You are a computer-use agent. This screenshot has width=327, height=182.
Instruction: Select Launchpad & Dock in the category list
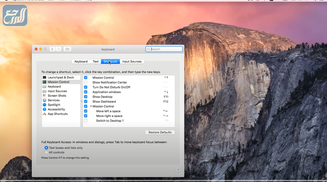tap(60, 77)
